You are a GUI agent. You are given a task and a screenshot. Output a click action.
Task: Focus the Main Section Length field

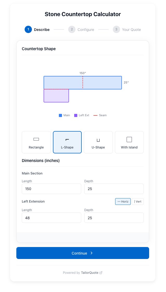(51, 189)
